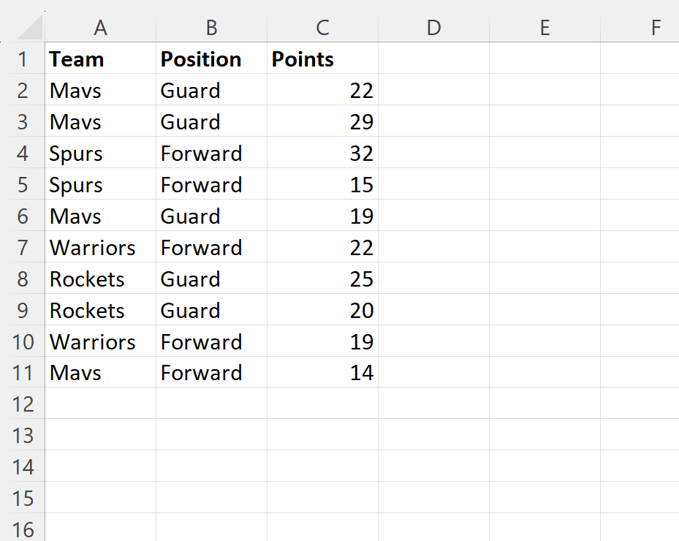Select row 1 header number
679x541 pixels.
click(x=23, y=59)
